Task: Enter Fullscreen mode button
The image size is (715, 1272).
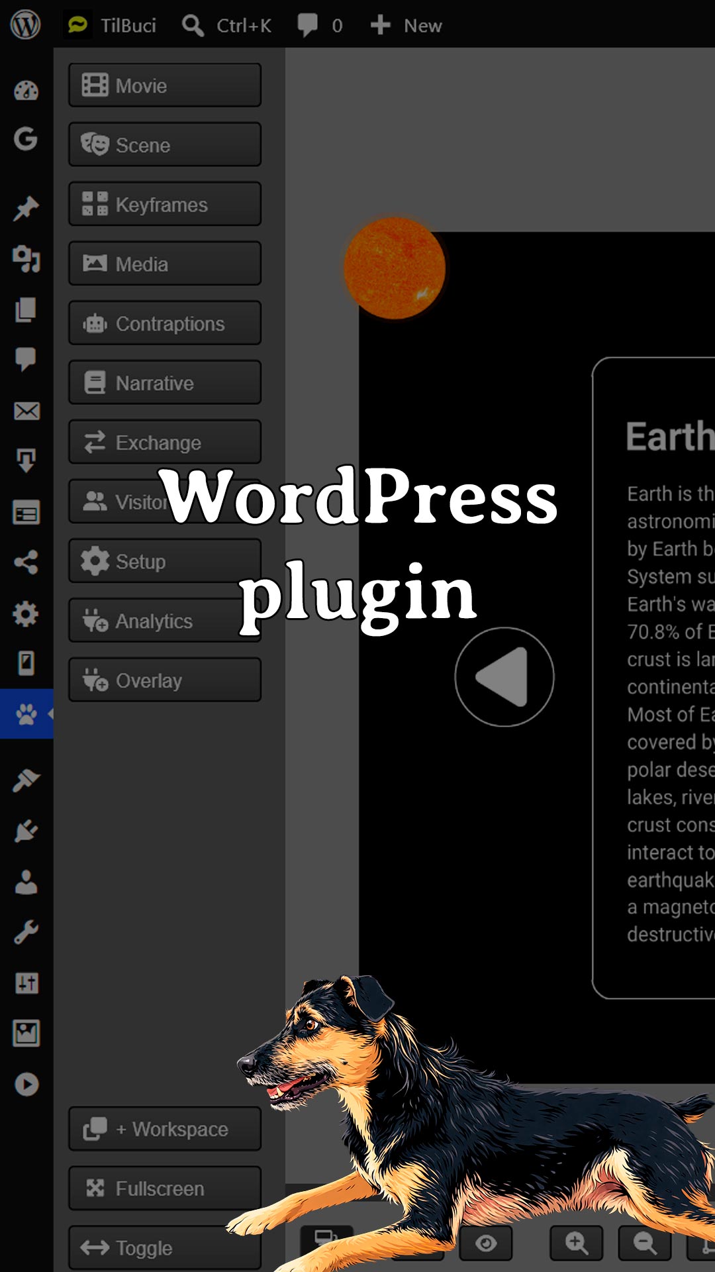Action: [x=165, y=1189]
